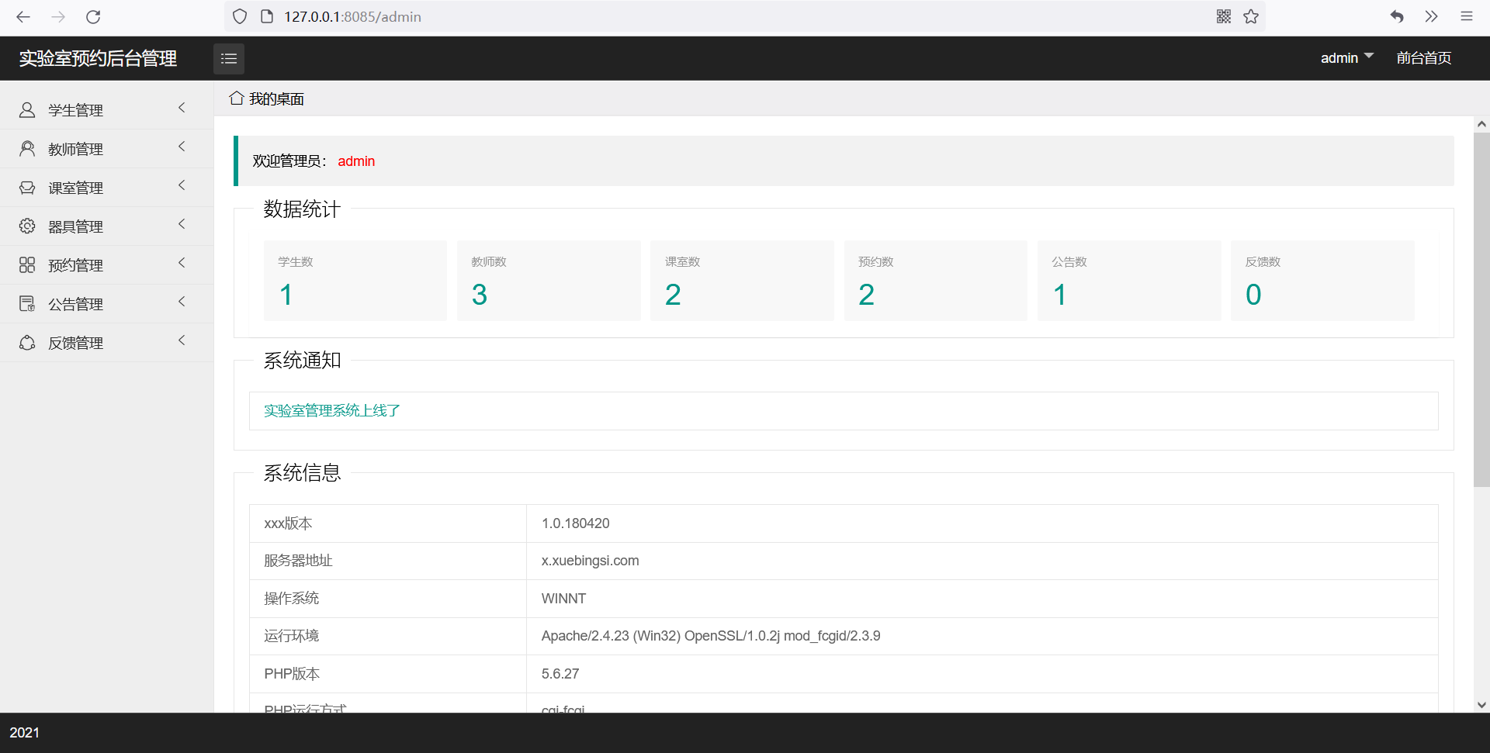1490x753 pixels.
Task: Click the server address x.xuebingsi.com
Action: click(x=591, y=561)
